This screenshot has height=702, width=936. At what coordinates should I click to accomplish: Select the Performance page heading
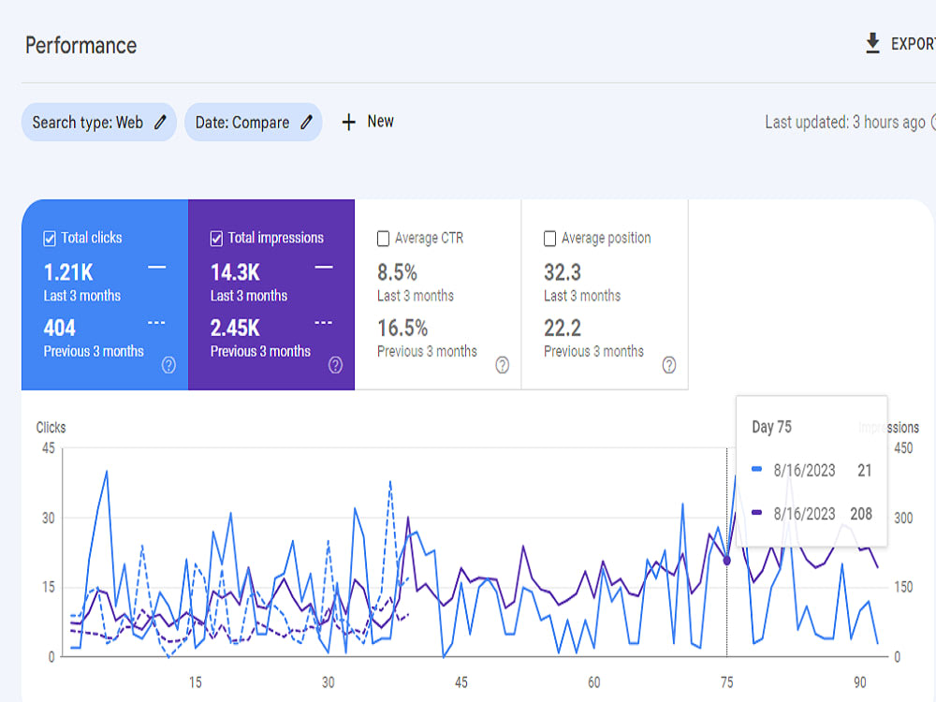(x=81, y=45)
